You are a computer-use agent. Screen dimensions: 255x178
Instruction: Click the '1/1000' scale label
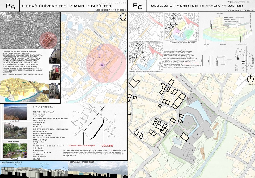(x=123, y=21)
